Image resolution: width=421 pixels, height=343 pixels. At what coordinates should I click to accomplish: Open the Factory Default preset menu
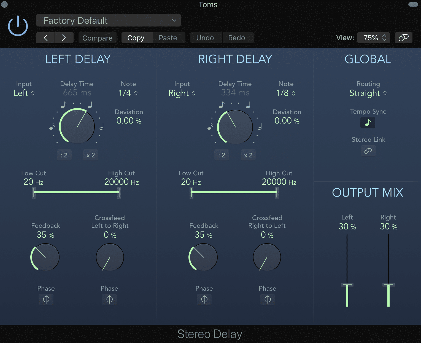click(x=109, y=20)
